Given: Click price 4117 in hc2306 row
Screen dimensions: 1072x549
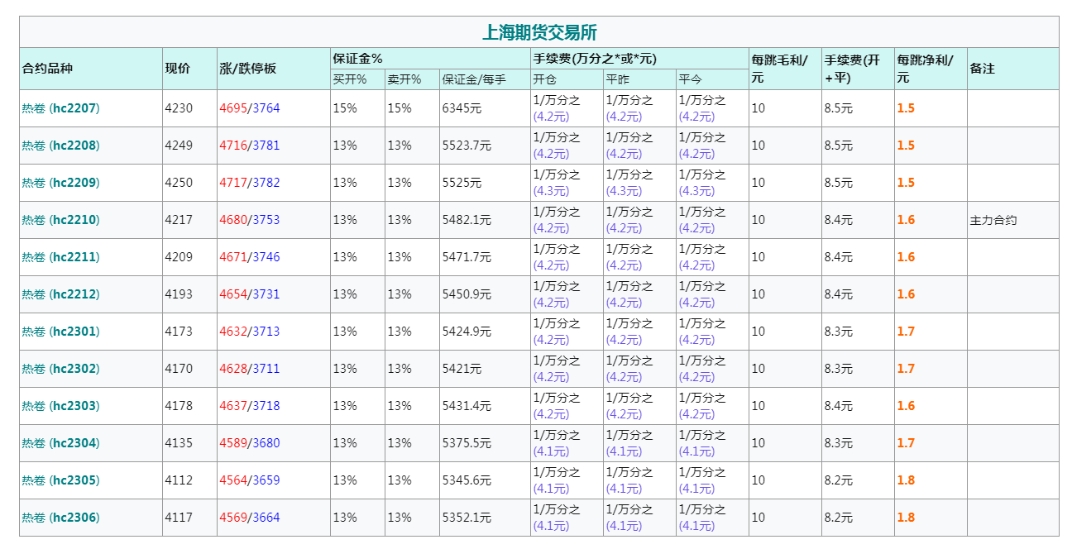Looking at the screenshot, I should [179, 518].
